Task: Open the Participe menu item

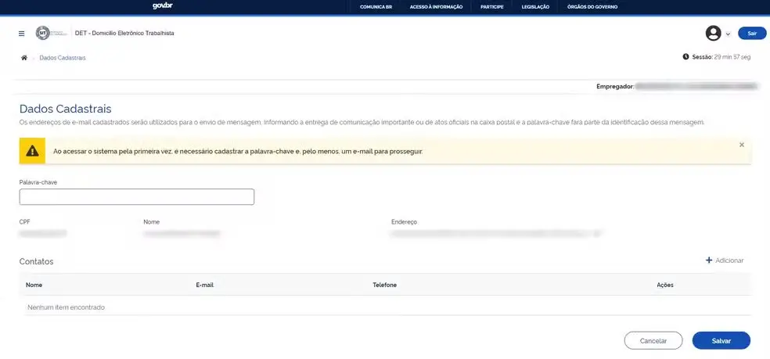Action: pos(492,7)
